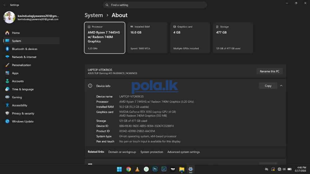
Task: Launch Google Chrome from the taskbar
Action: (129, 169)
